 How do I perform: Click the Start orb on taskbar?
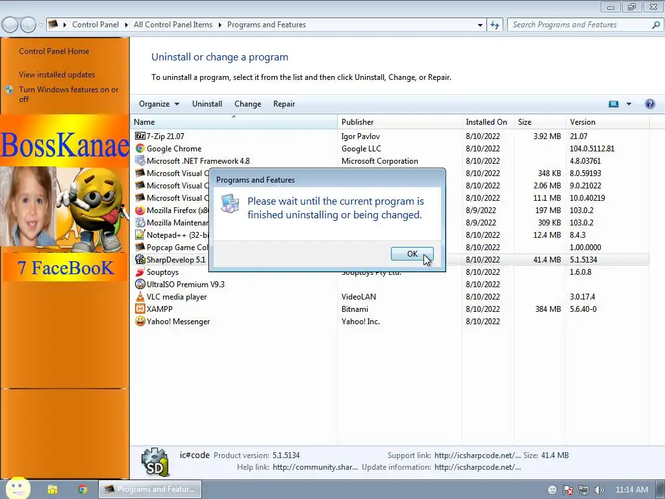pyautogui.click(x=18, y=489)
